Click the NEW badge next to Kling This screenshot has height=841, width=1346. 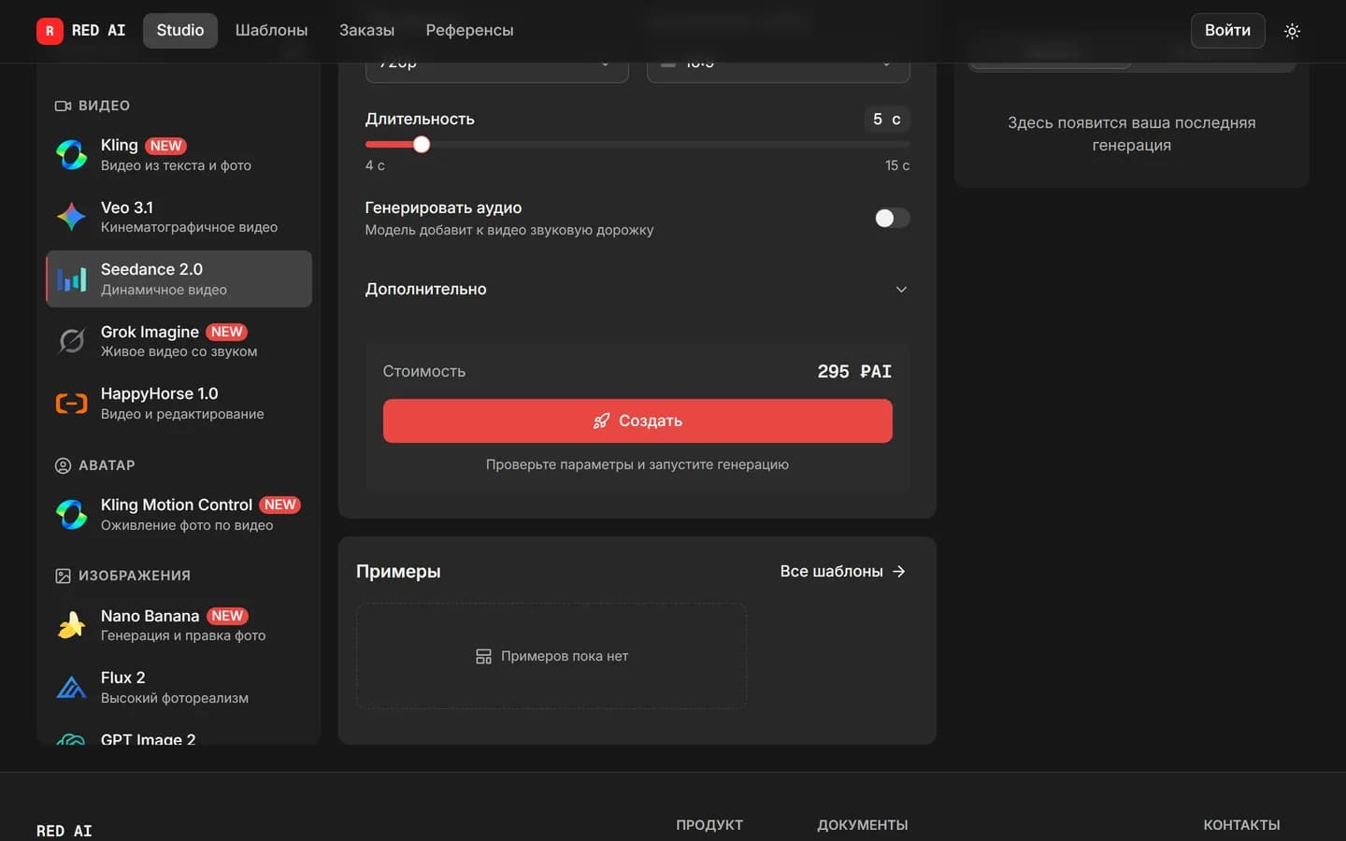coord(165,146)
